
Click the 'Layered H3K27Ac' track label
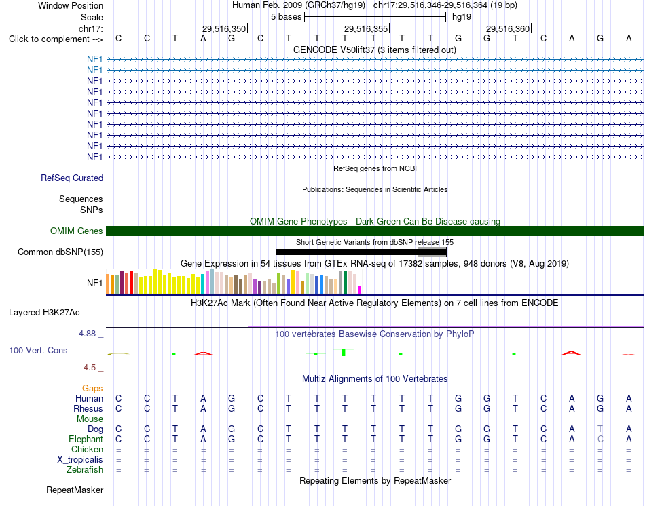pos(44,313)
